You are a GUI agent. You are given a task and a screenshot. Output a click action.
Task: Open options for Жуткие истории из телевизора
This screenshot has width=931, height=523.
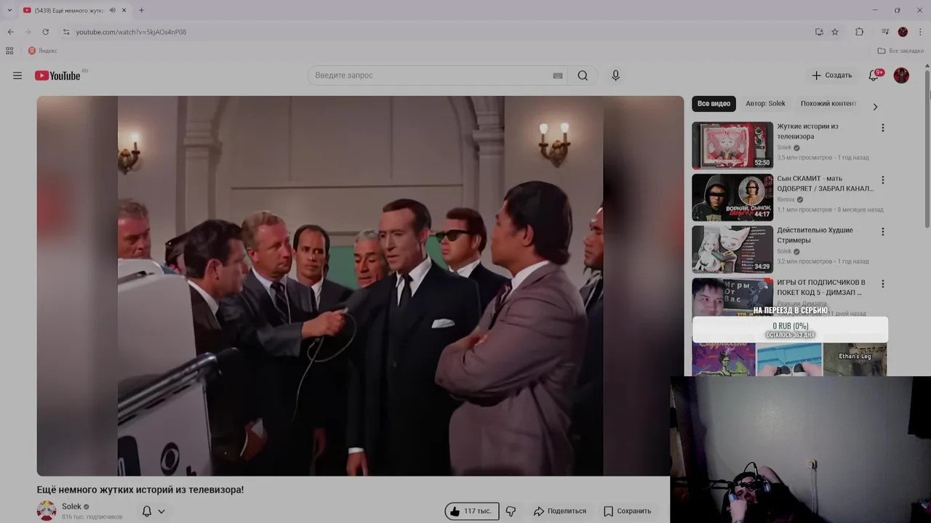click(x=883, y=128)
